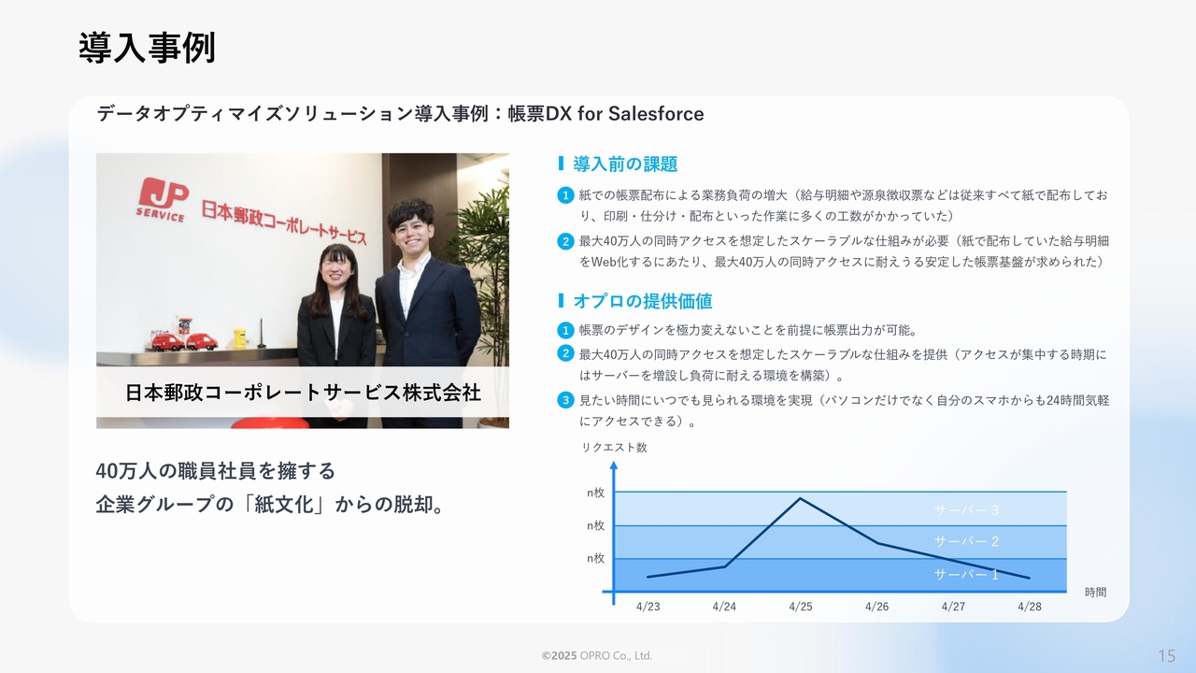Select the 導入前の課題 section heading
Viewport: 1196px width, 673px height.
(624, 165)
